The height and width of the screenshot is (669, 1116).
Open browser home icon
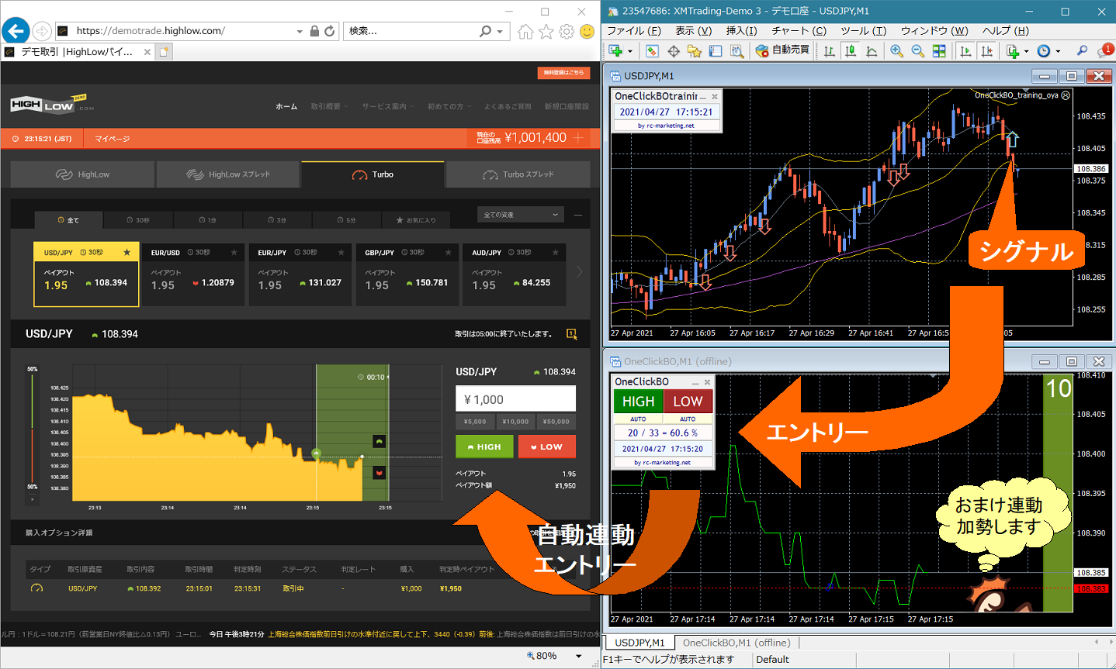pyautogui.click(x=525, y=31)
